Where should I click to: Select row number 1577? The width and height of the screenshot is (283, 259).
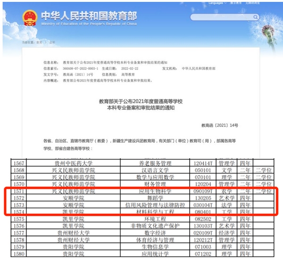19,233
